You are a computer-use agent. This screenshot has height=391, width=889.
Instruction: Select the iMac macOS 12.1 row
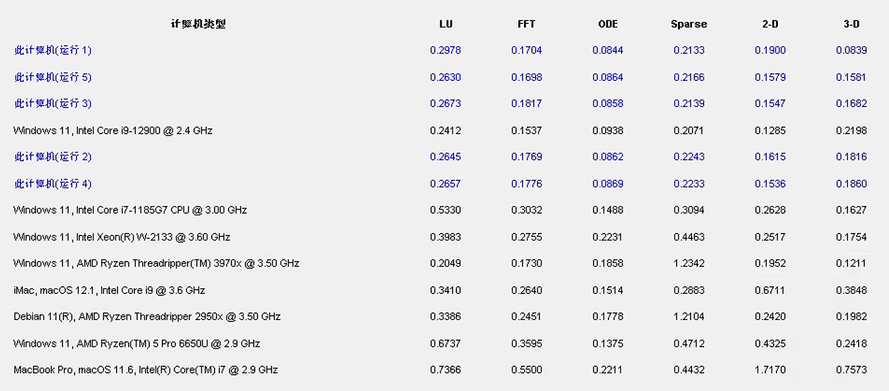click(109, 290)
